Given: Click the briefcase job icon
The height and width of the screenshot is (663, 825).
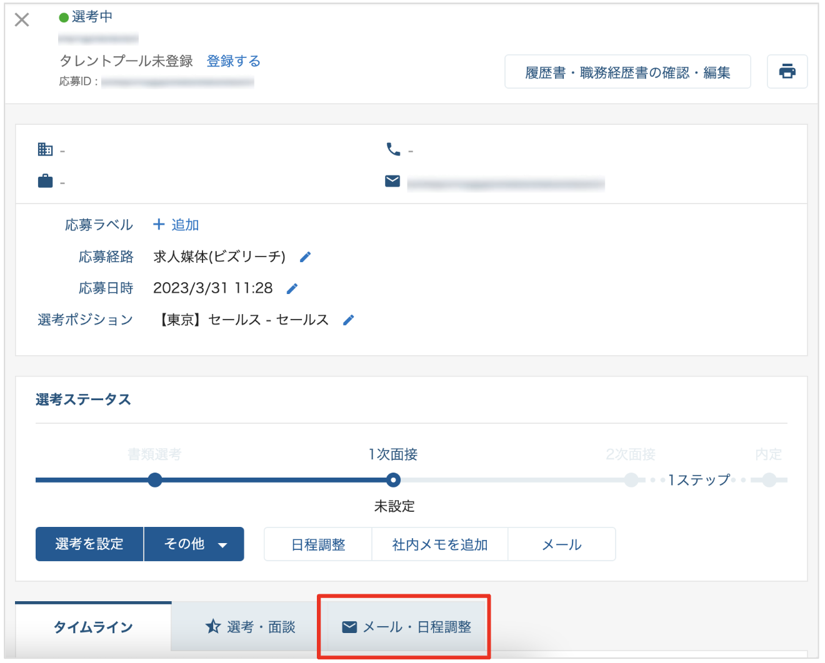Looking at the screenshot, I should tap(45, 181).
